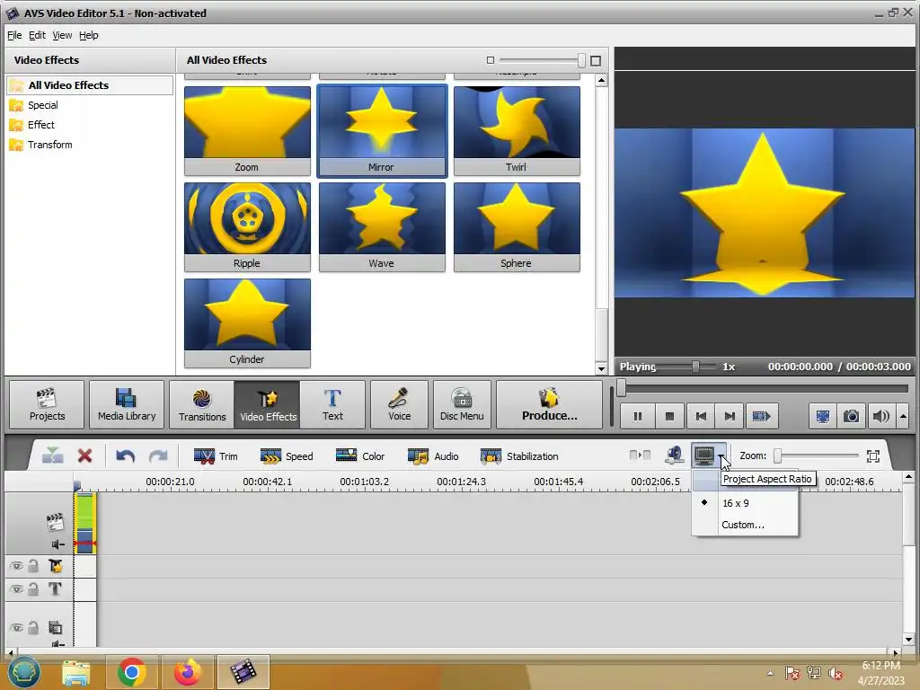Open the Text effects section

point(332,404)
